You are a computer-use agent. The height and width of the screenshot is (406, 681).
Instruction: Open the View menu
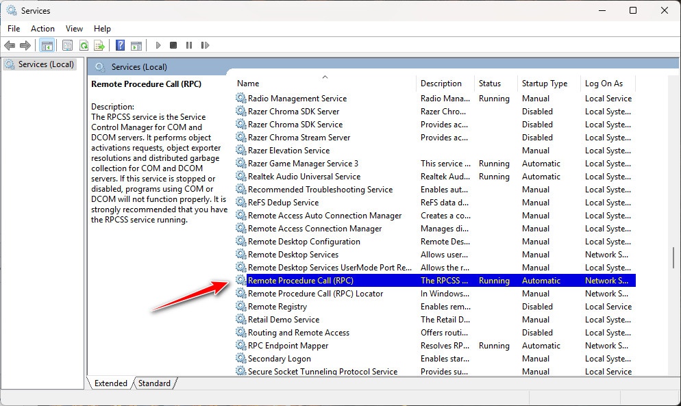tap(74, 29)
